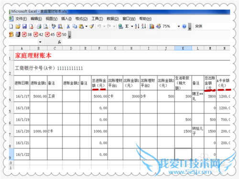The width and height of the screenshot is (239, 179).
Task: Select the date cell 16/1/17
Action: coord(22,96)
